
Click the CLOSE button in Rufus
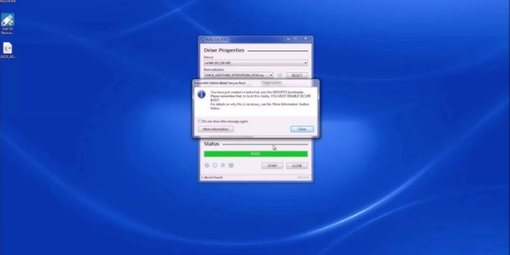point(297,166)
